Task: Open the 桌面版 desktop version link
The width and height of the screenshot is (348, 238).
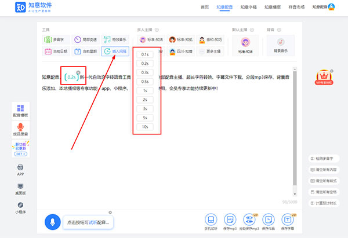Action: (x=20, y=189)
